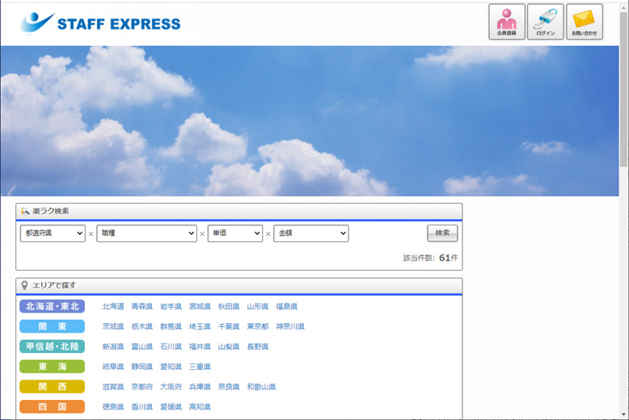Open the 東京都 prefecture link

257,327
